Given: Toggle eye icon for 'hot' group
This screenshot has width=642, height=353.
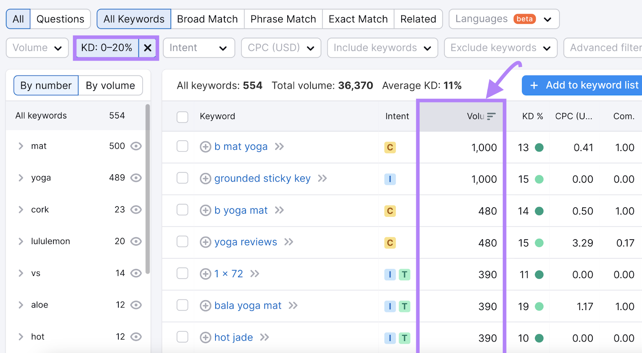Looking at the screenshot, I should 136,337.
